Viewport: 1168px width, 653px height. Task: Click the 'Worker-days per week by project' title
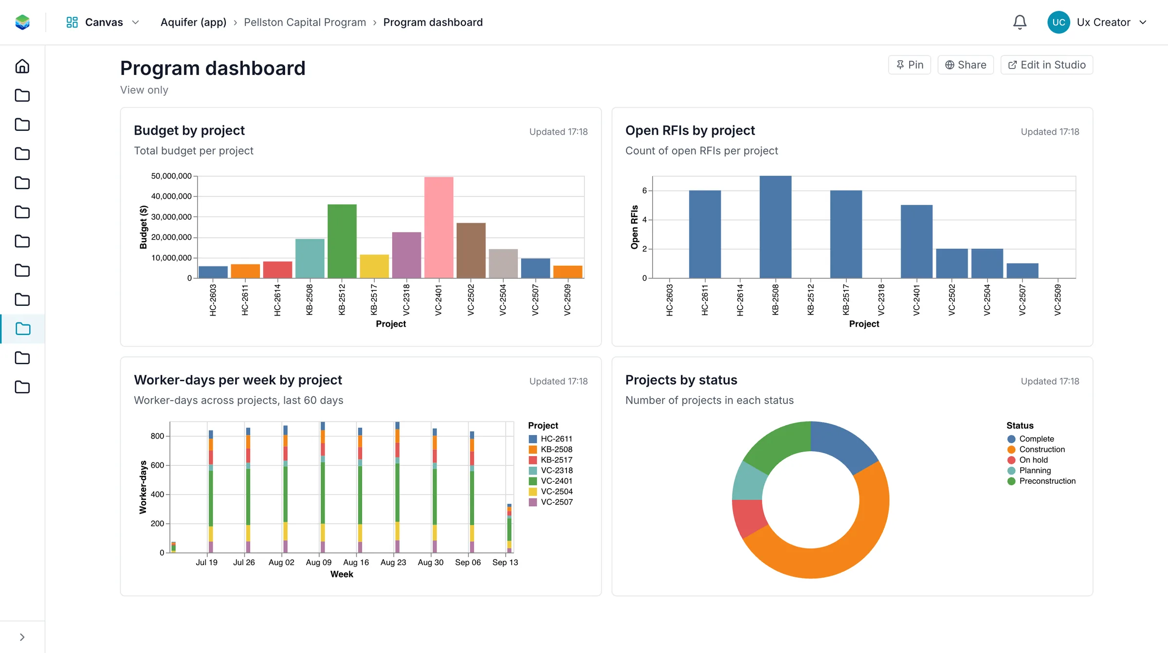tap(238, 380)
